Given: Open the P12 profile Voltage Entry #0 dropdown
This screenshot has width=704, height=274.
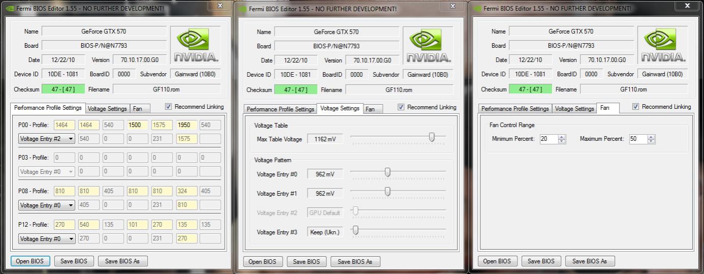Looking at the screenshot, I should point(46,238).
